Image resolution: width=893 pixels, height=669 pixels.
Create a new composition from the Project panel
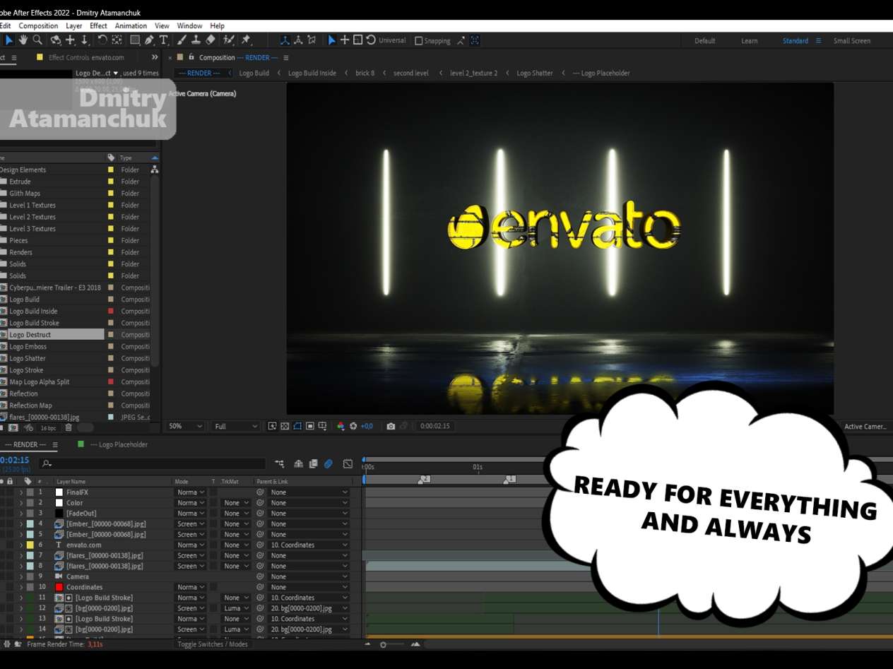(13, 428)
